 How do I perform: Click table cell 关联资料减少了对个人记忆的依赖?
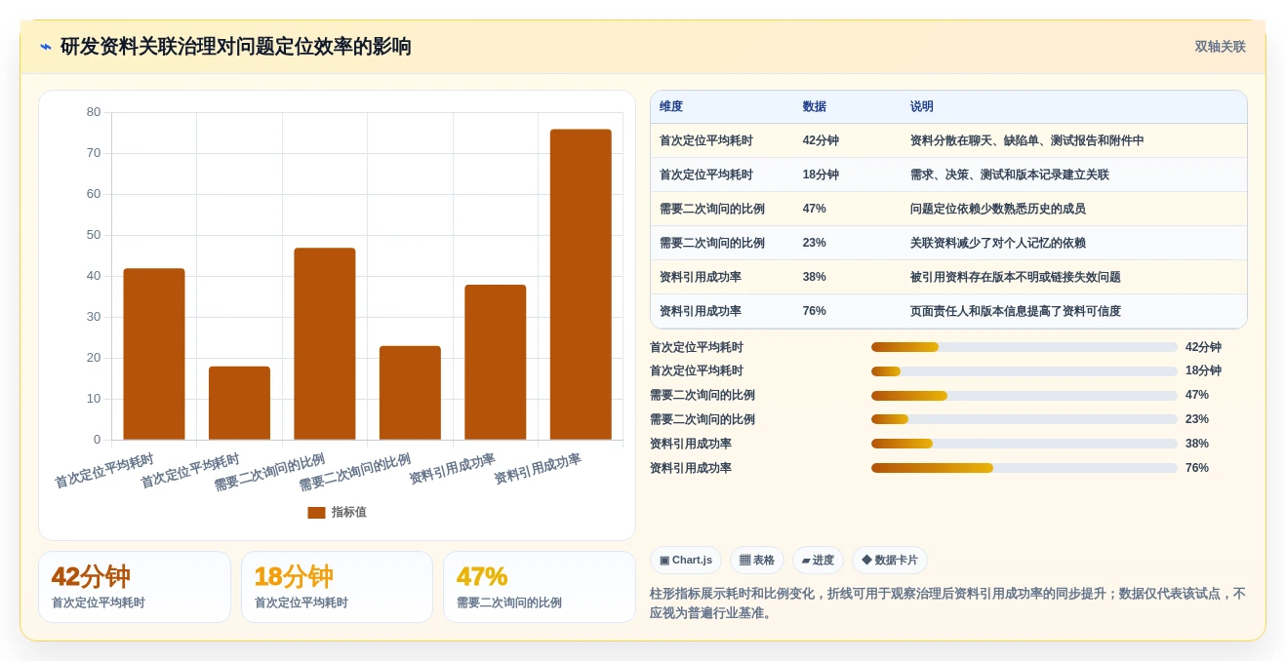[x=997, y=243]
